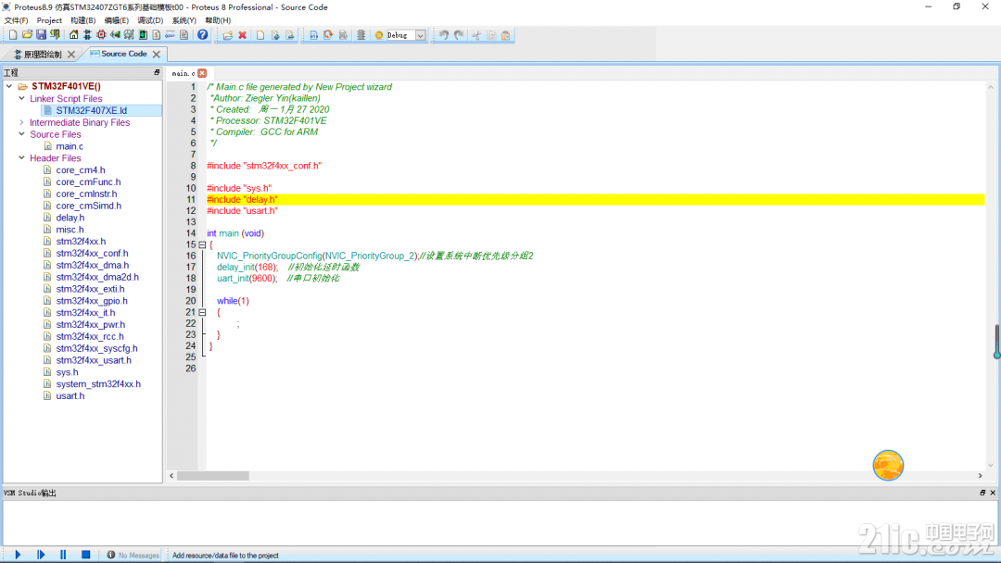This screenshot has width=1001, height=563.
Task: Click the highlighted #include "delay.h" line
Action: click(595, 200)
